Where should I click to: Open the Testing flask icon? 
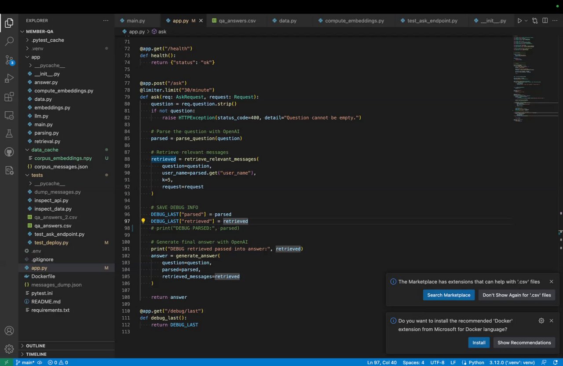tap(9, 133)
